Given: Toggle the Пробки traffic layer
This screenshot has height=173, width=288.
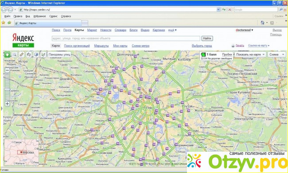Looking at the screenshot, I should (x=227, y=54).
